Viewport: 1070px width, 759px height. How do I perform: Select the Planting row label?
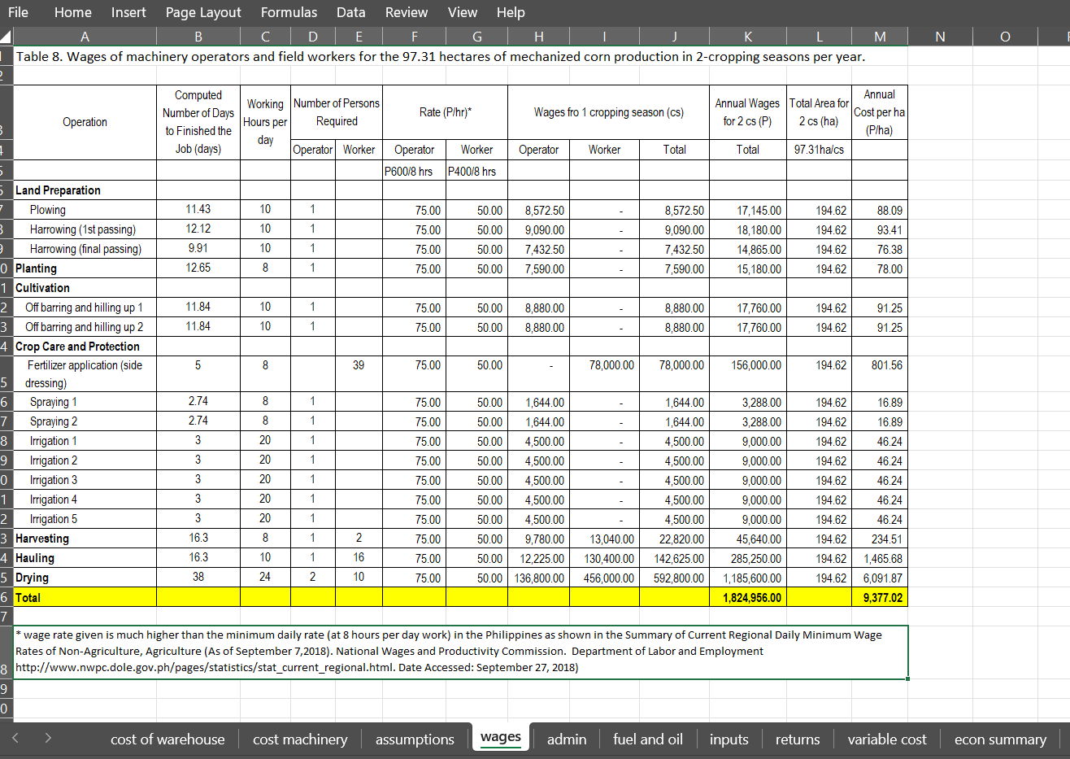point(85,268)
